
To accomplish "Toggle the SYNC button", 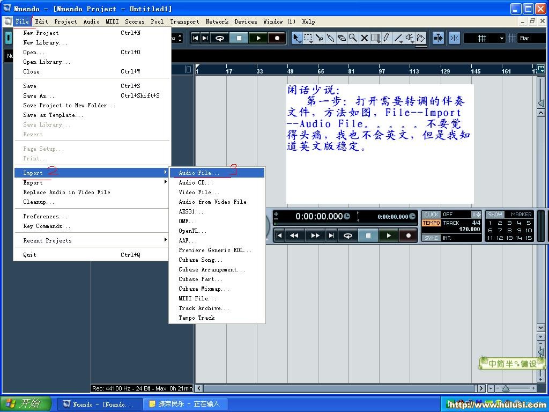I will (431, 238).
